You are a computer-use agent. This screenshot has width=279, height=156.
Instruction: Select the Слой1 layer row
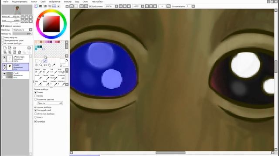[16, 75]
